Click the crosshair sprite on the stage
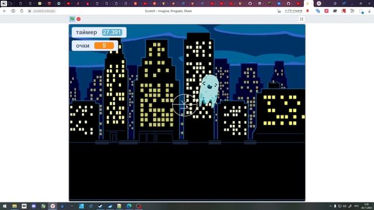The image size is (374, 210). click(185, 105)
